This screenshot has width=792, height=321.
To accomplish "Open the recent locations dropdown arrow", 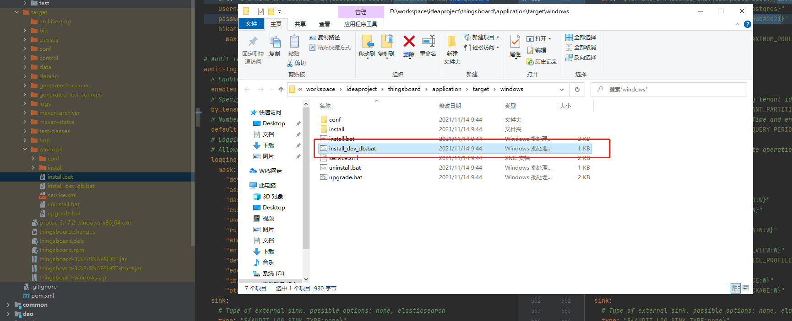I will click(271, 90).
